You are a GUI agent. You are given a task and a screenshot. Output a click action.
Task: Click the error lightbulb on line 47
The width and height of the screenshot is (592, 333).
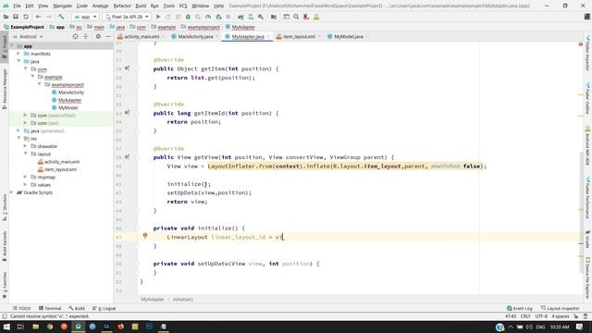[x=145, y=236]
